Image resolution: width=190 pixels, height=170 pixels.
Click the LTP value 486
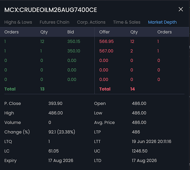(x=136, y=132)
